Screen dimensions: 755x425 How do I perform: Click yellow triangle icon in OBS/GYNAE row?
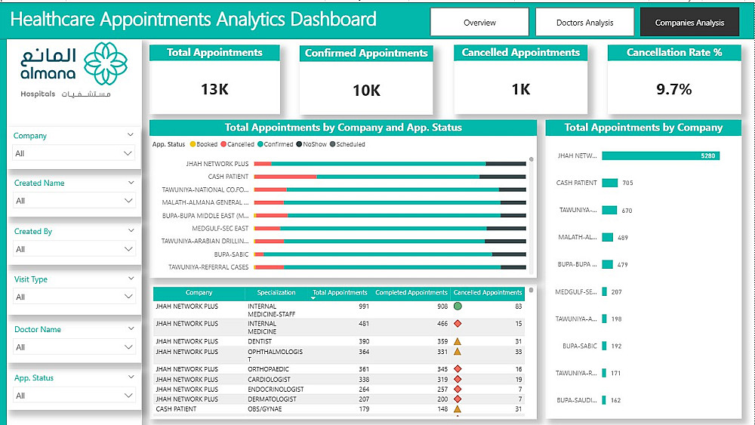458,409
